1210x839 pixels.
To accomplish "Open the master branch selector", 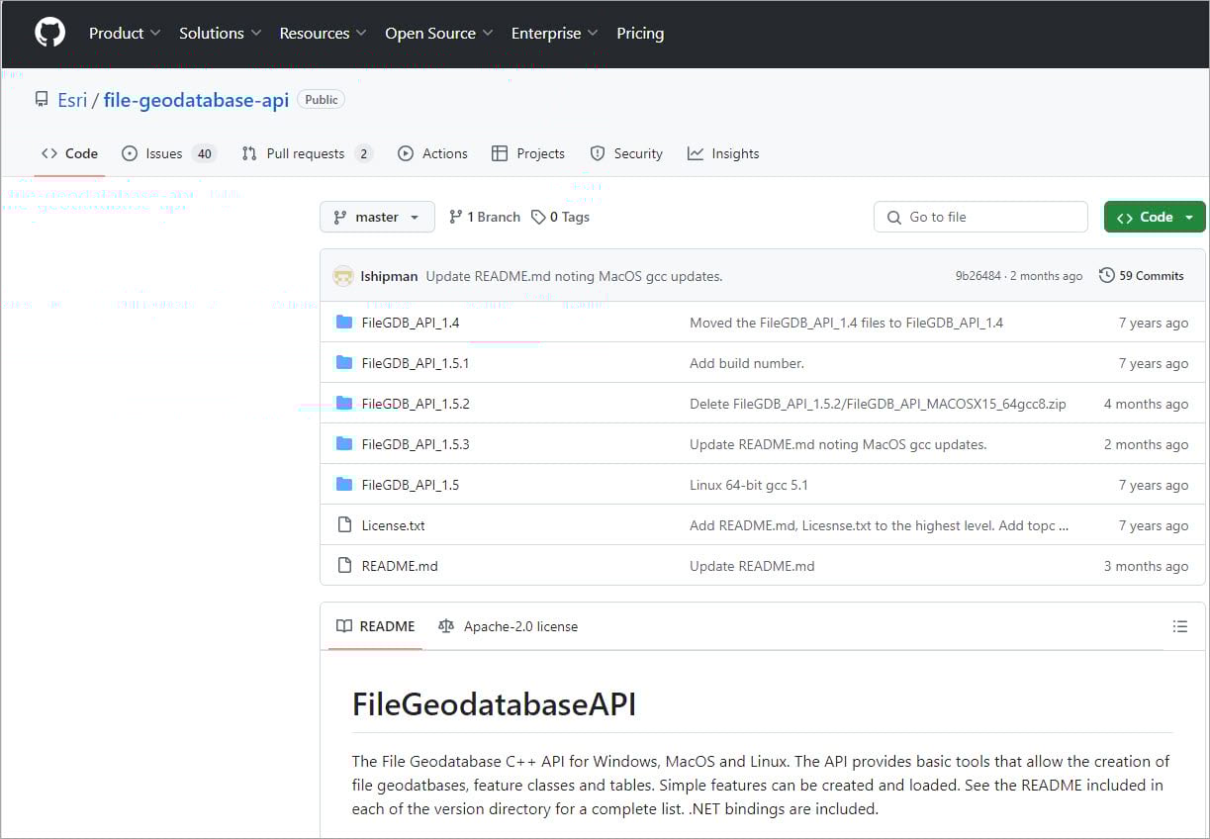I will coord(377,217).
